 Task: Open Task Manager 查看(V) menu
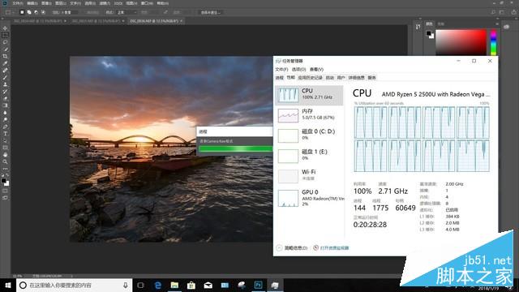click(x=316, y=69)
